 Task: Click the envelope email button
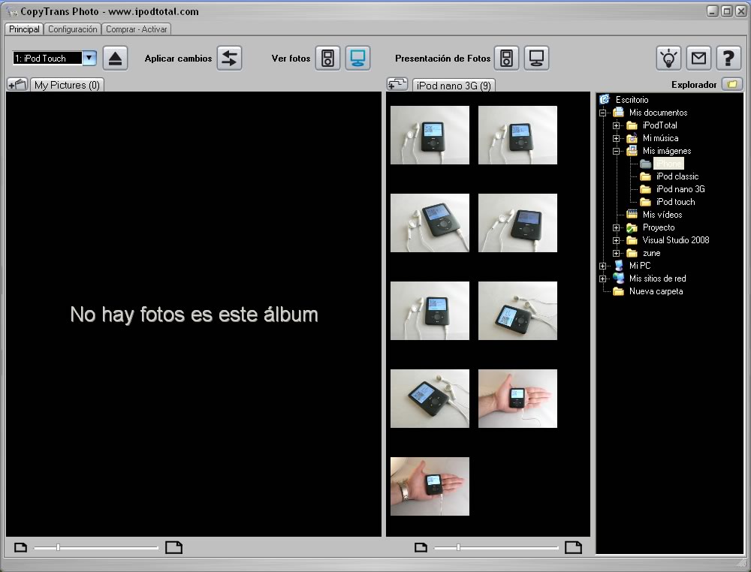[698, 59]
